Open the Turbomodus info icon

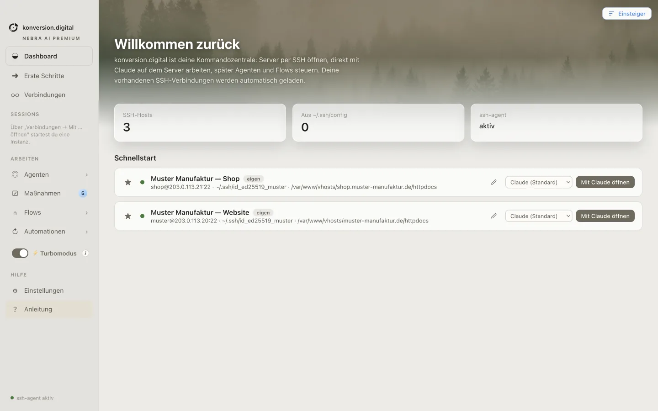[85, 253]
